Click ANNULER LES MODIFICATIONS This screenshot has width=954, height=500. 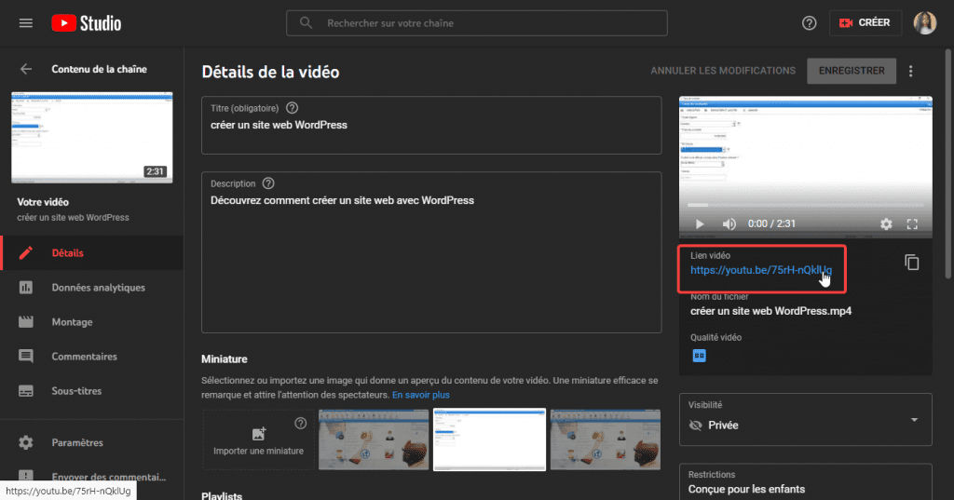point(723,71)
